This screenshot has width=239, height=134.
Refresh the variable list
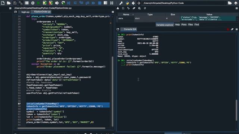coord(145,8)
